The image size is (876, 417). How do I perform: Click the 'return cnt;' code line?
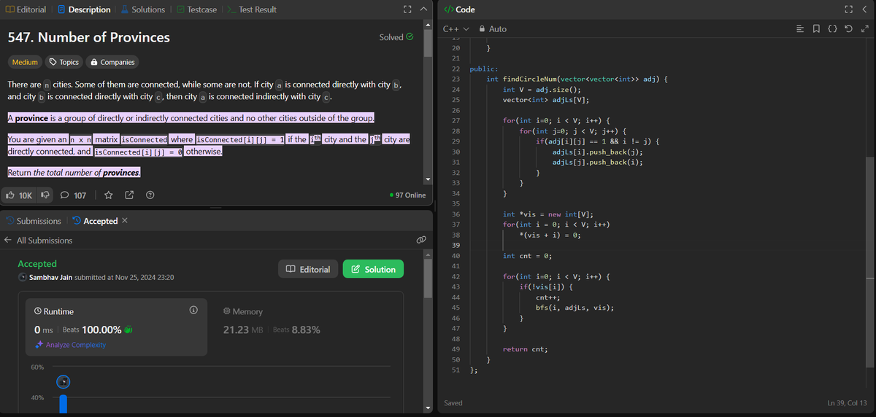click(526, 349)
